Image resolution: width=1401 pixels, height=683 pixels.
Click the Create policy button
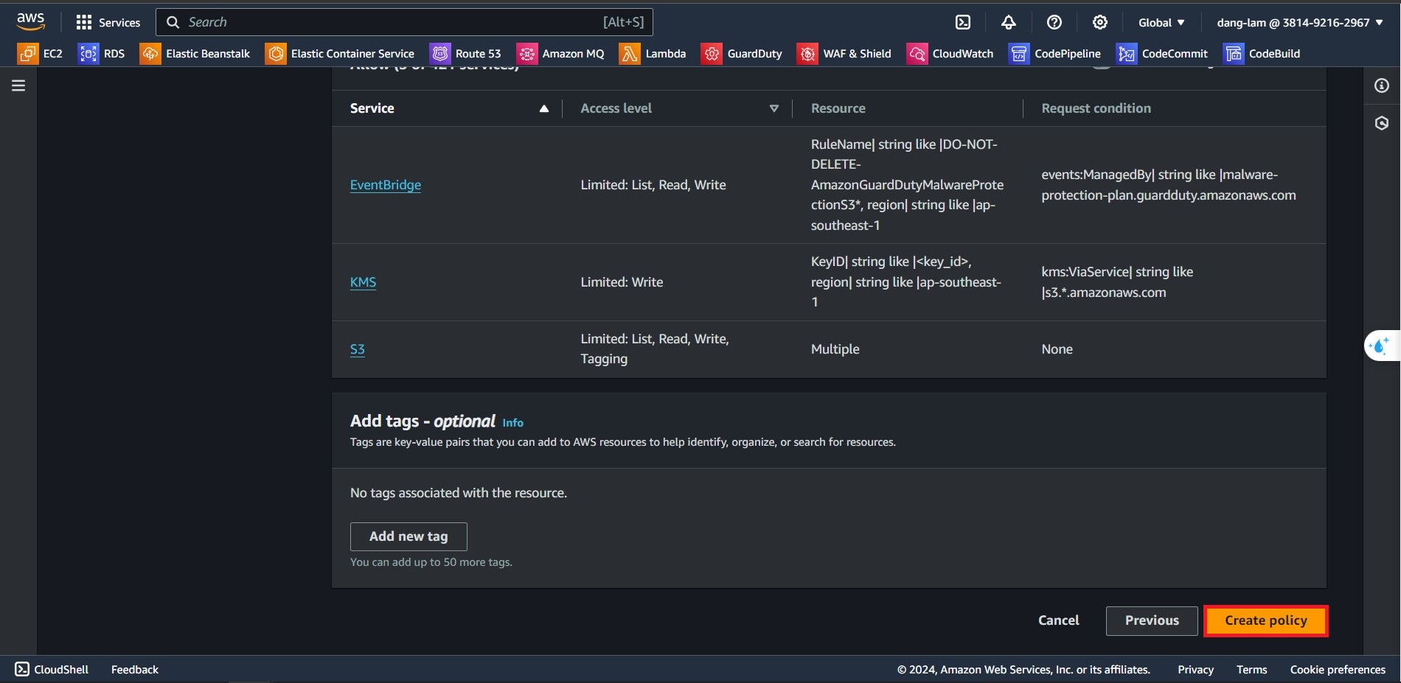tap(1265, 620)
